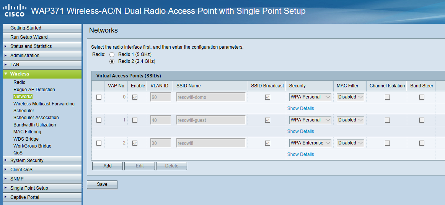Viewport: 445px width, 205px height.
Task: Tick the row selector for resowifi-guest
Action: (x=99, y=120)
